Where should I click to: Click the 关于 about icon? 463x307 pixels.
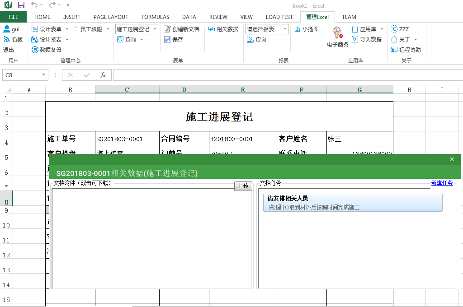394,39
